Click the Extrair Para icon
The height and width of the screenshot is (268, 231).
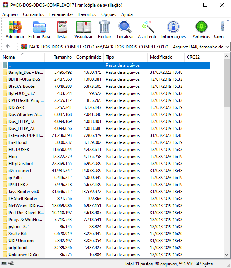coord(39,29)
